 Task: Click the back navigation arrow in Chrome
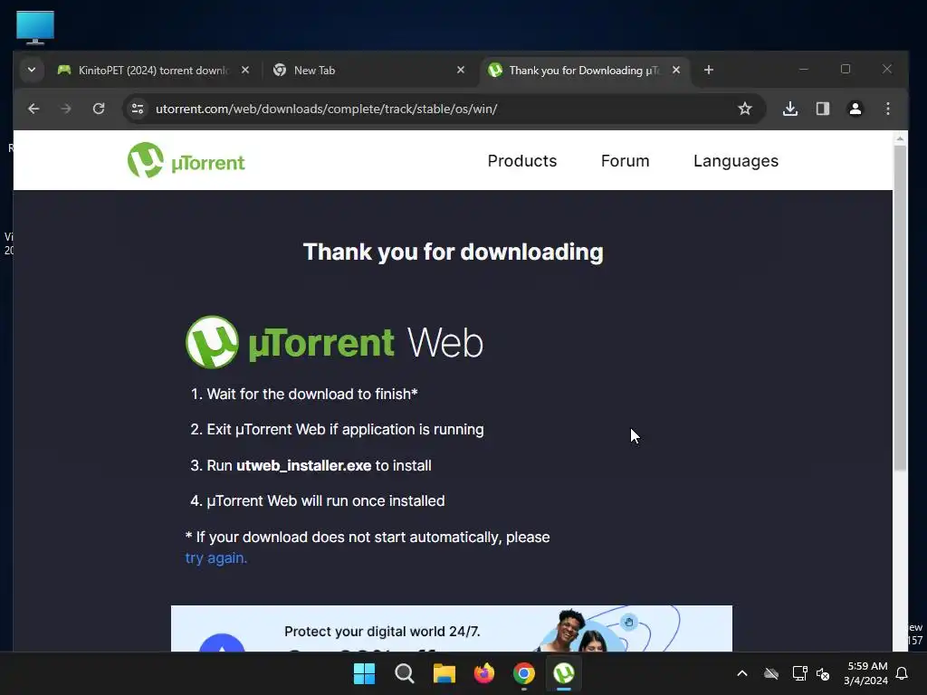pos(33,109)
